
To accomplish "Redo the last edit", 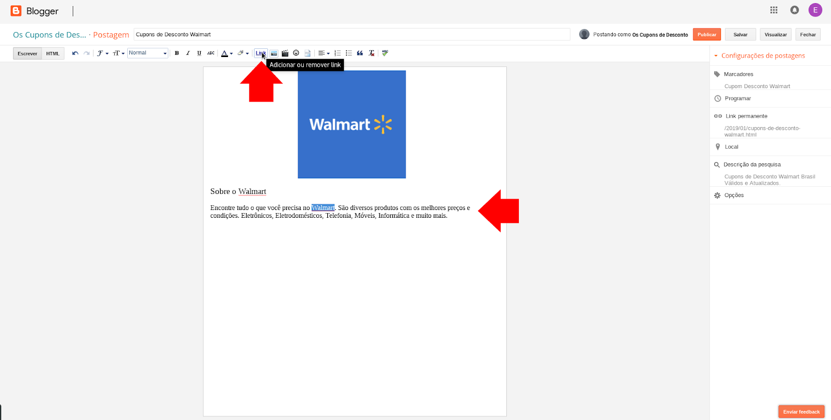I will click(86, 53).
